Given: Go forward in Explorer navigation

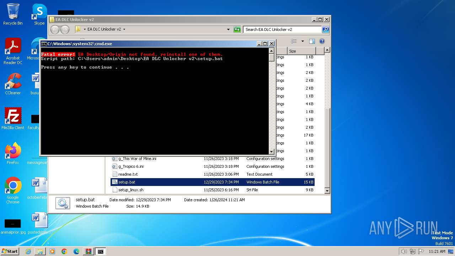Looking at the screenshot, I should tap(65, 30).
